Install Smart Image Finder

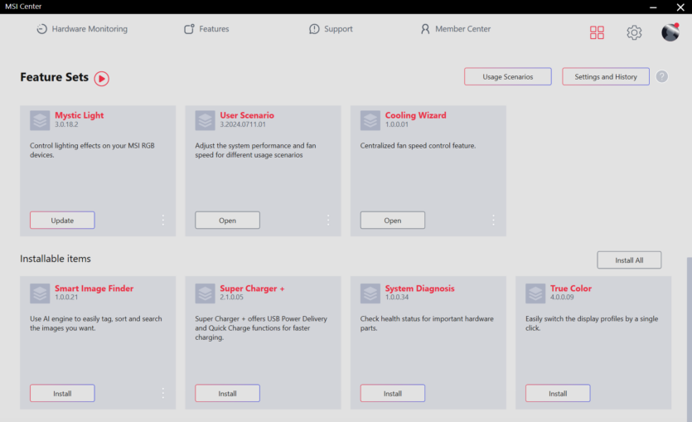(x=62, y=393)
